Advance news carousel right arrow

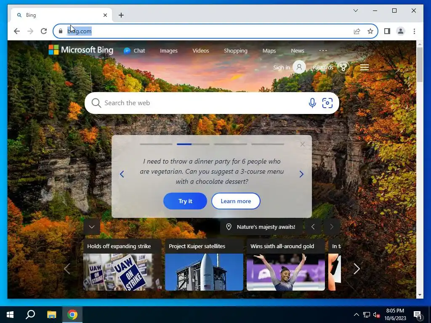pos(357,269)
